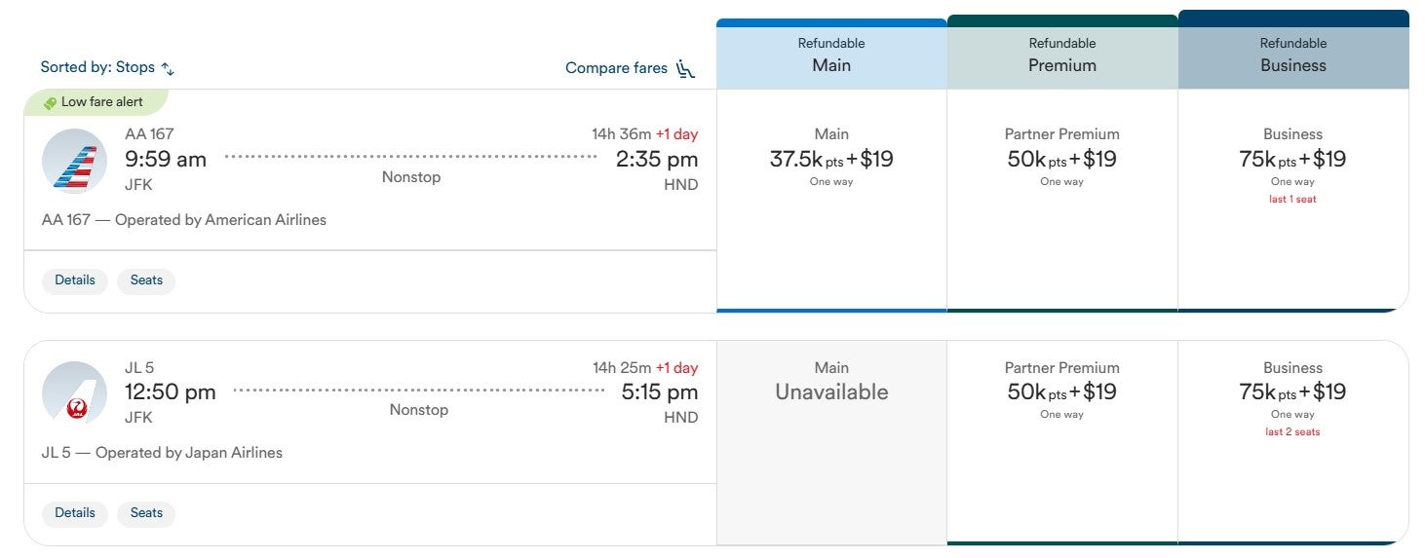Screen dimensions: 1425x558
Task: Select the Refundable Premium fare tab
Action: (1062, 56)
